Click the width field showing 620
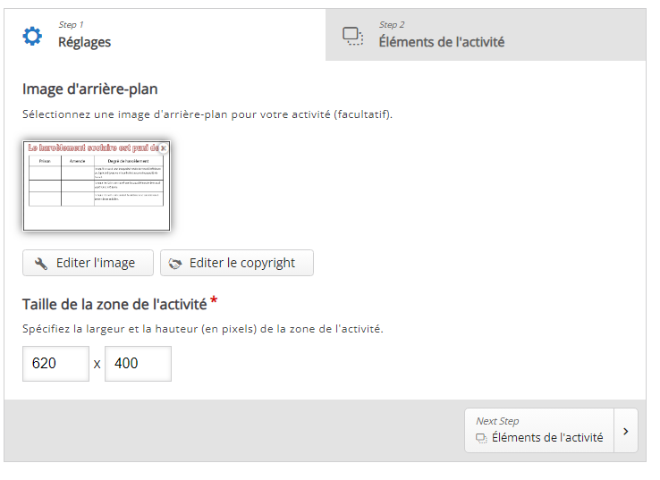The height and width of the screenshot is (480, 660). pyautogui.click(x=55, y=364)
